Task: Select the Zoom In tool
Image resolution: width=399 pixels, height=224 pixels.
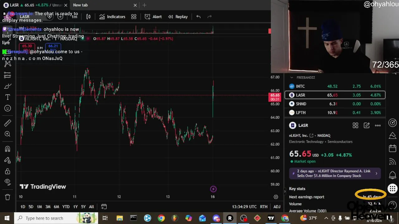Action: (x=7, y=134)
